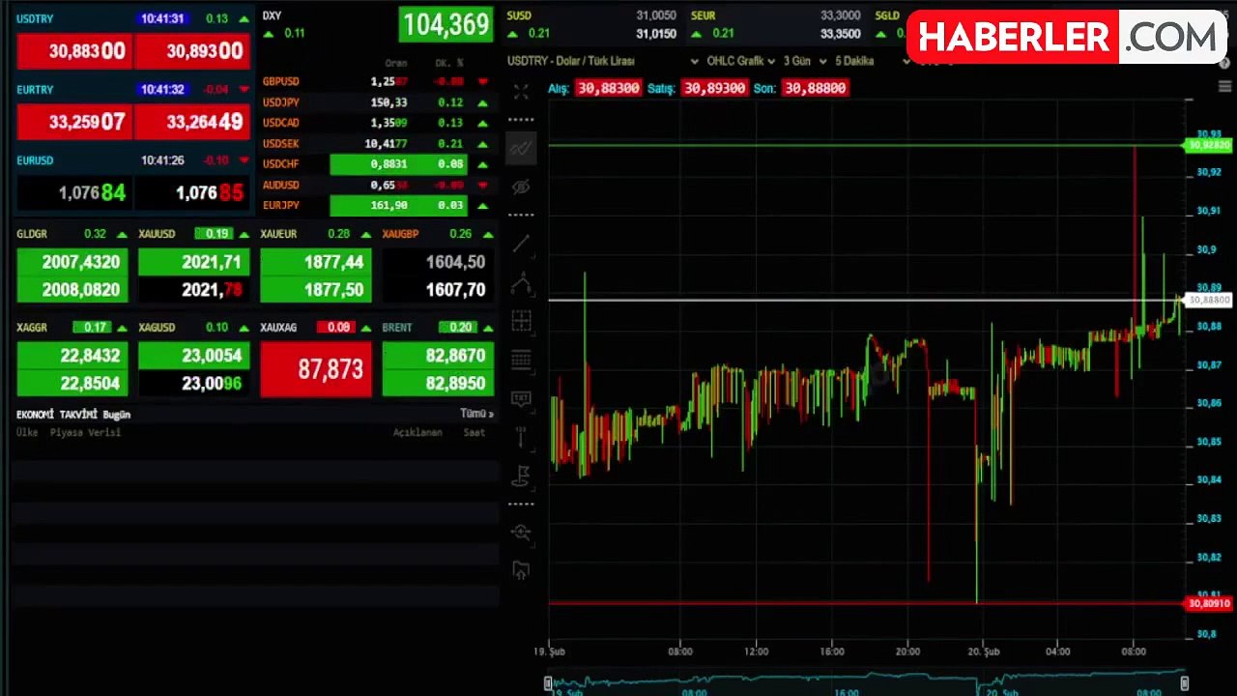Select the pitchfork pattern drawing tool
This screenshot has width=1237, height=696.
tap(521, 284)
